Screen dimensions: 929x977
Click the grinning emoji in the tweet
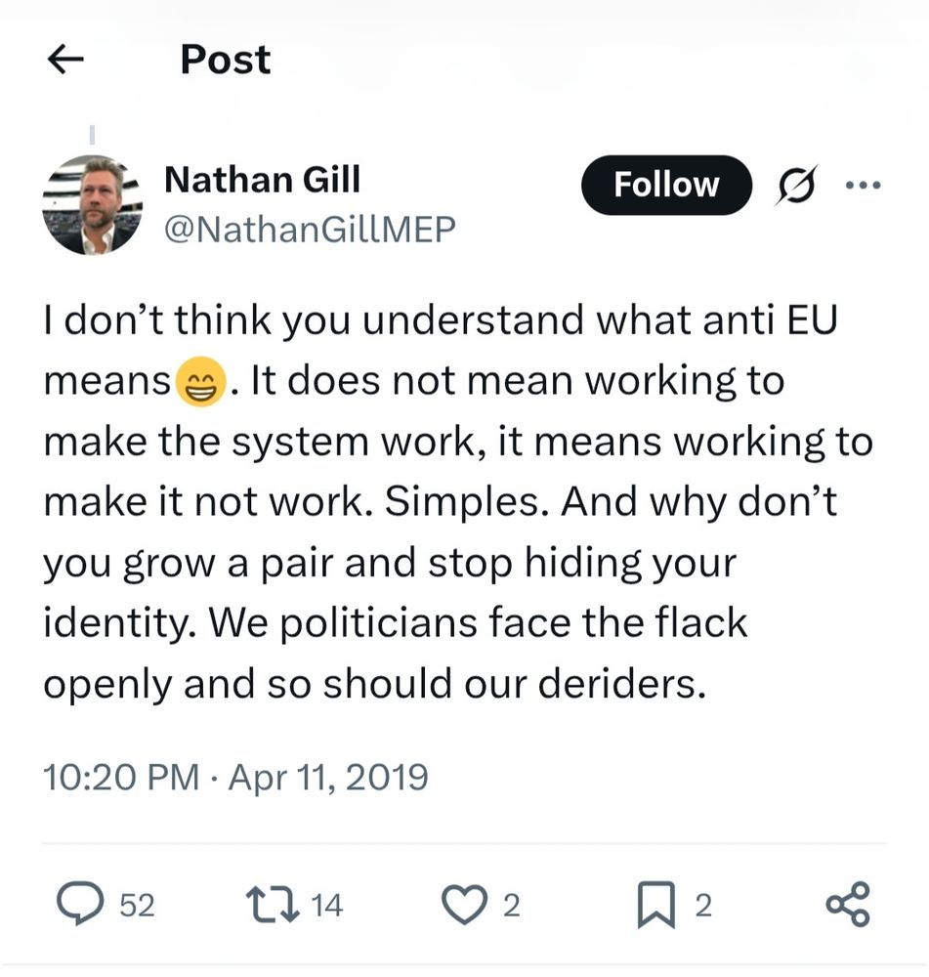click(201, 381)
